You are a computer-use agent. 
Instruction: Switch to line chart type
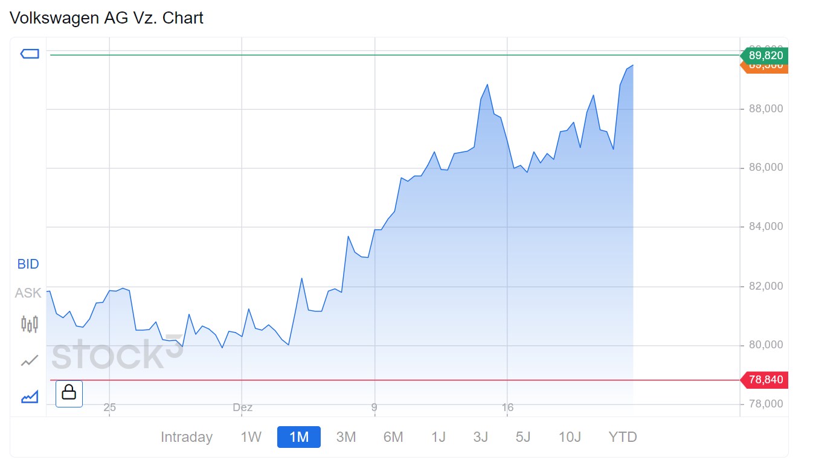tap(30, 360)
